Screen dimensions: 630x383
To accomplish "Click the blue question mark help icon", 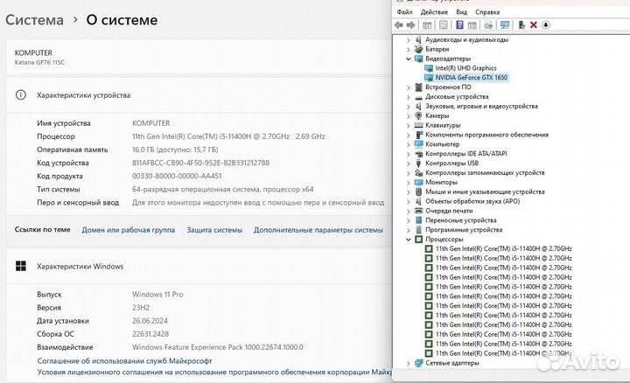I will [460, 24].
